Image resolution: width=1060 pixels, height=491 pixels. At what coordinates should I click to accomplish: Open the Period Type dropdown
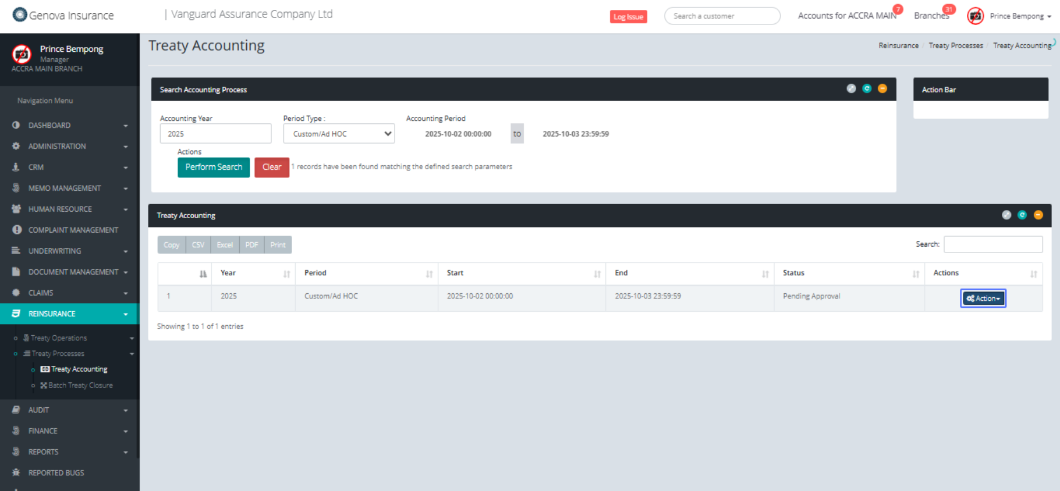[339, 134]
